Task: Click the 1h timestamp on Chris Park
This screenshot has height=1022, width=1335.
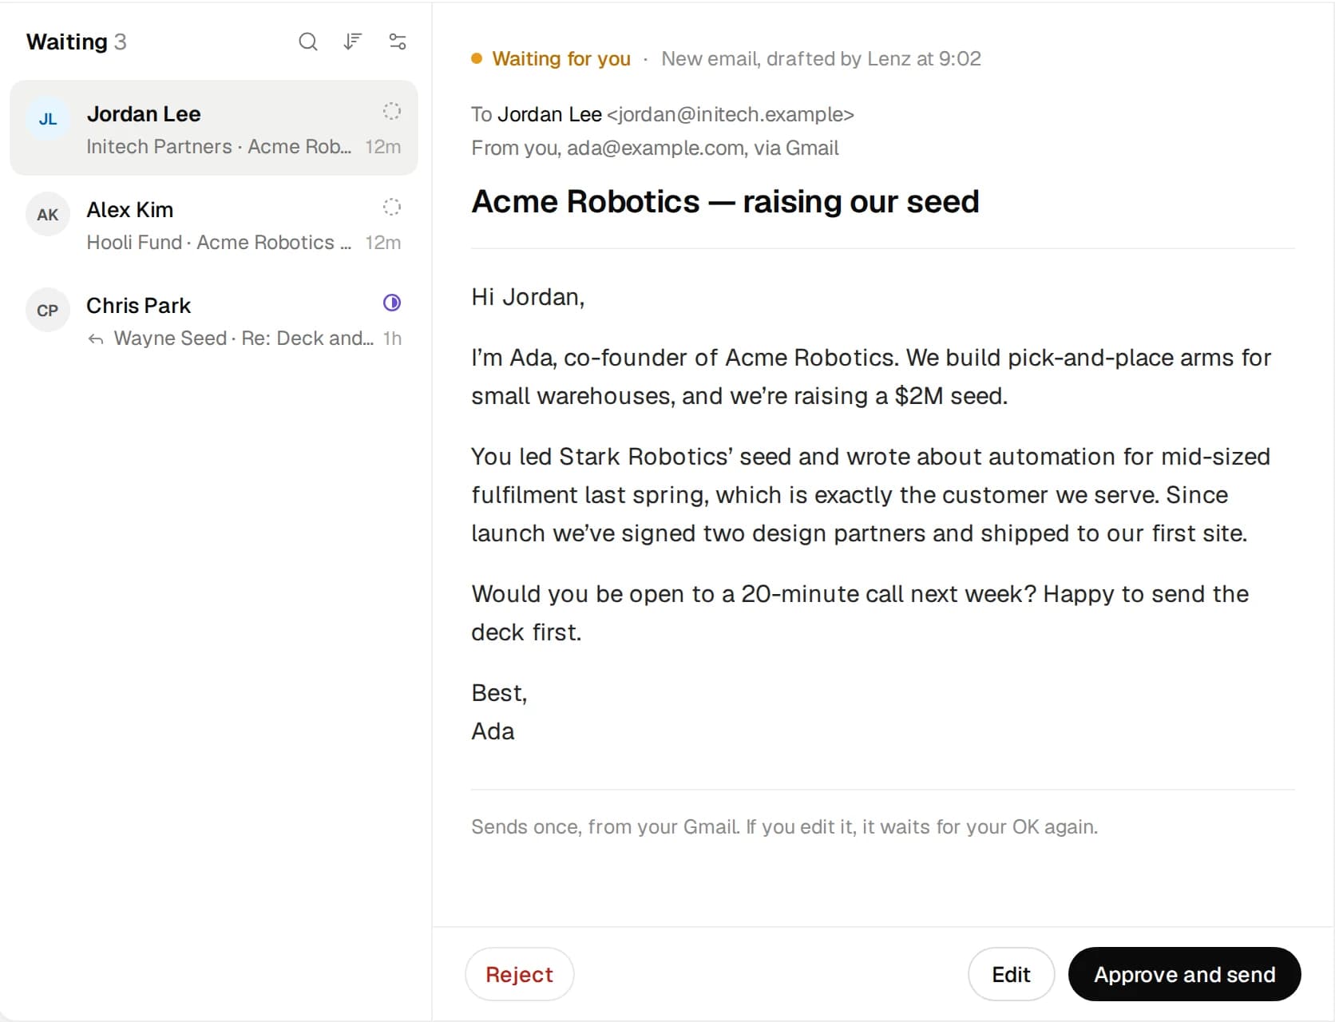Action: pos(392,339)
